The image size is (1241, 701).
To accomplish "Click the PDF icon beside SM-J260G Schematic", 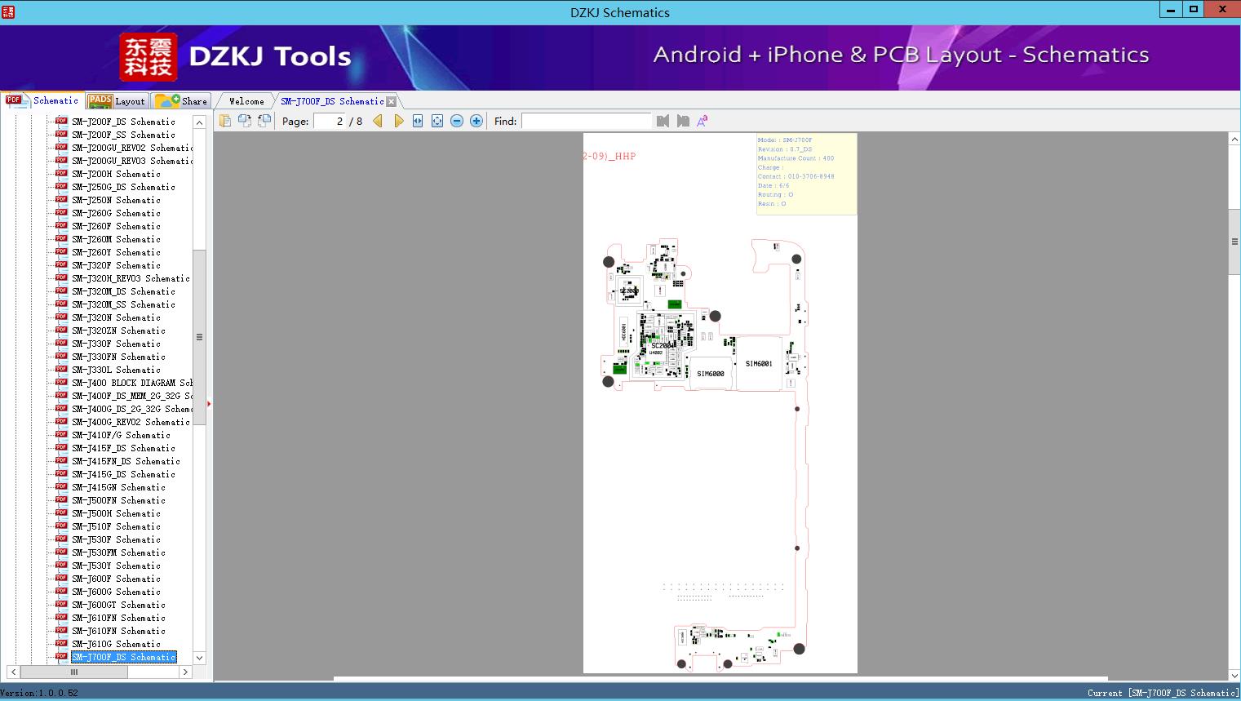I will pyautogui.click(x=61, y=213).
